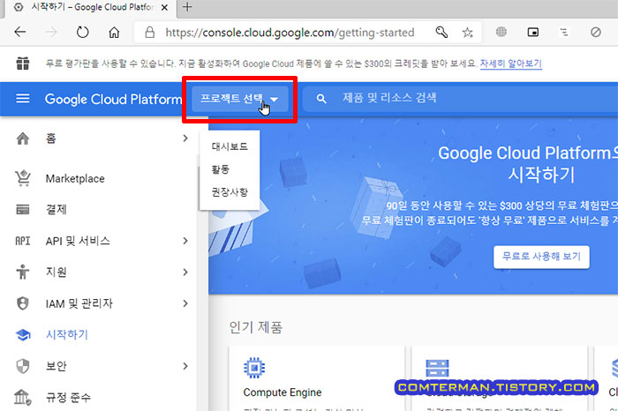Click the support person icon next to 지원
The image size is (618, 411).
pyautogui.click(x=23, y=272)
